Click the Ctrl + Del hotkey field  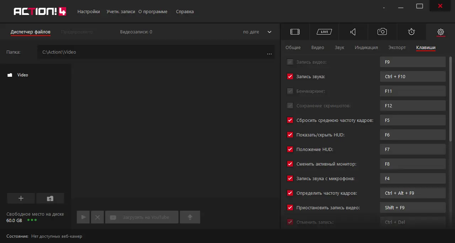[x=413, y=222]
